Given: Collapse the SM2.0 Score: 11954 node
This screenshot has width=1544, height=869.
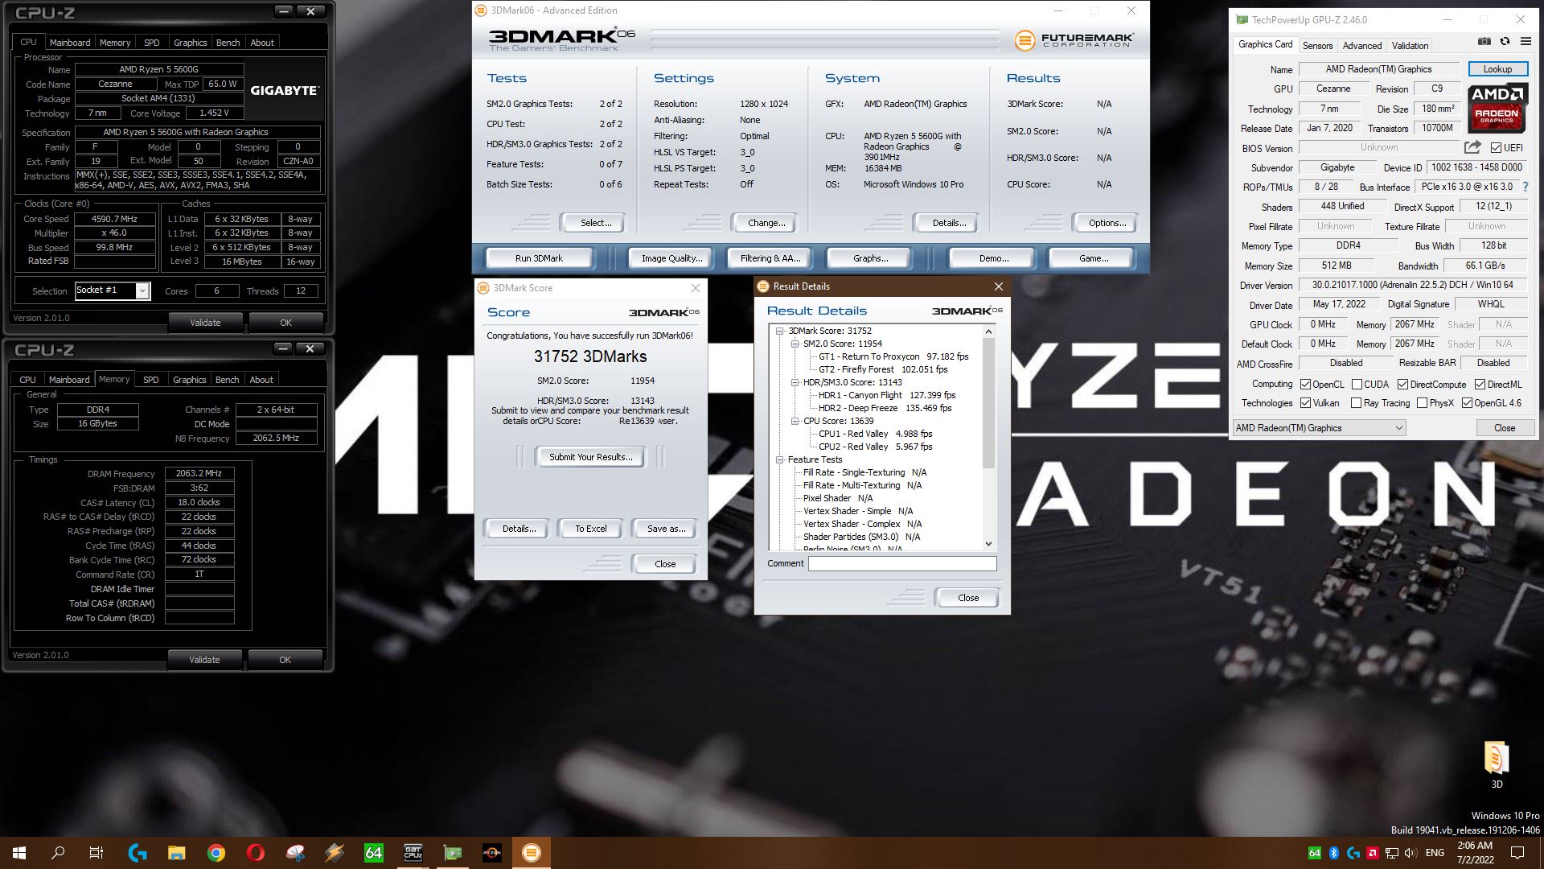Looking at the screenshot, I should pyautogui.click(x=795, y=344).
